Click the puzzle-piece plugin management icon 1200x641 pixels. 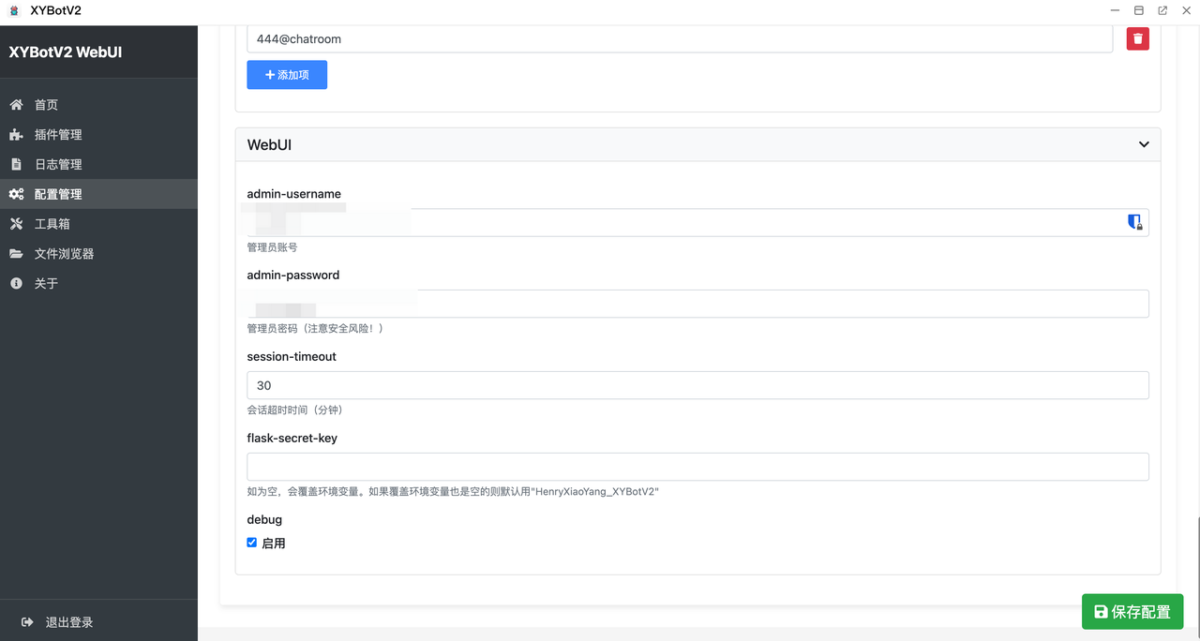pyautogui.click(x=16, y=135)
